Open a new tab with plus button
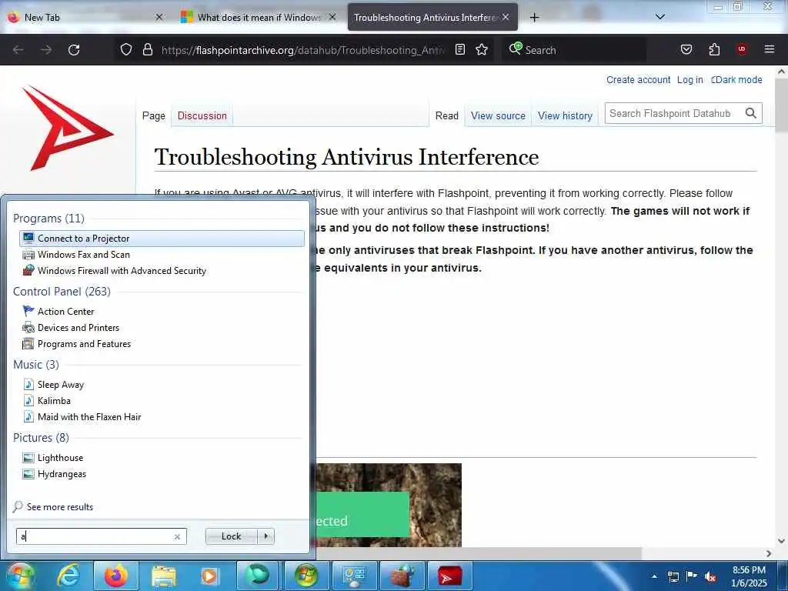Screen dimensions: 788x591 click(x=534, y=18)
